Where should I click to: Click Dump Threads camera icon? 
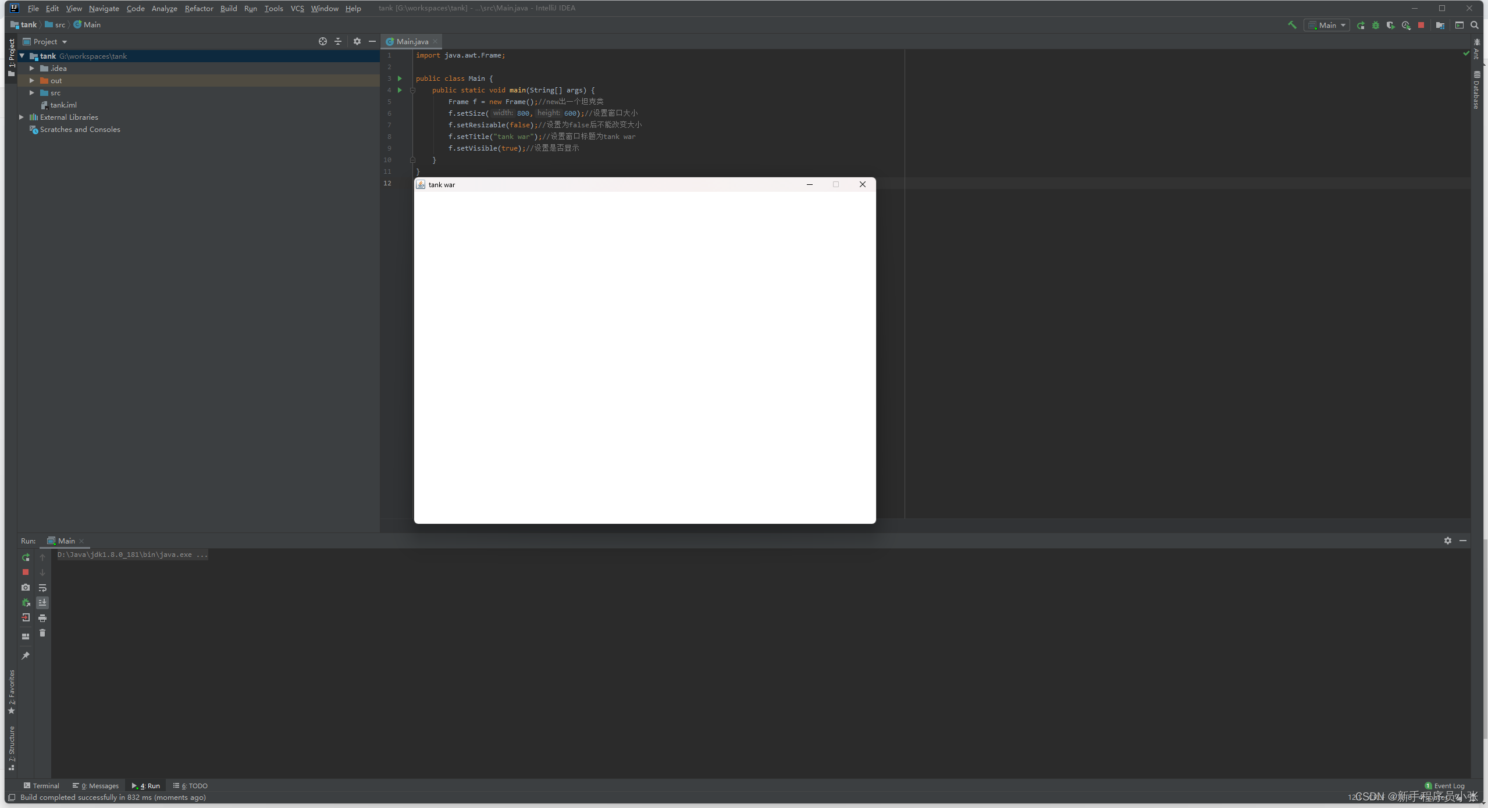[x=26, y=587]
